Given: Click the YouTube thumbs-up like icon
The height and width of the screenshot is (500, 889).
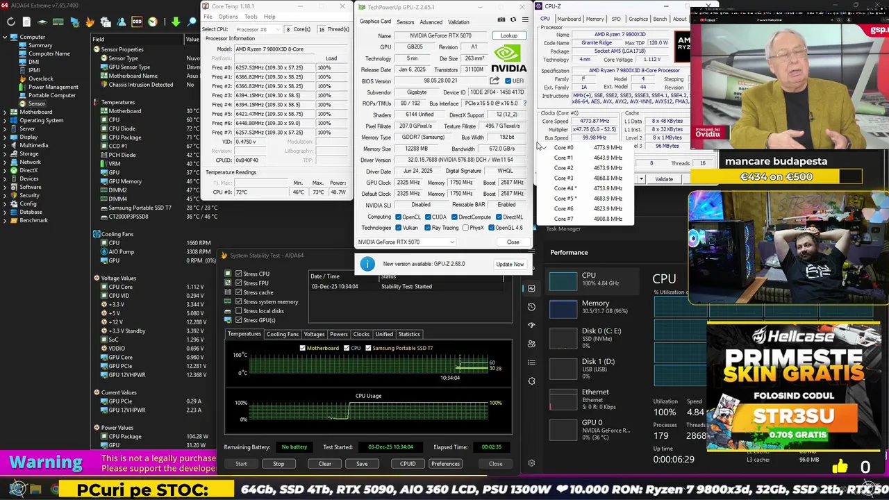Looking at the screenshot, I should point(840,467).
